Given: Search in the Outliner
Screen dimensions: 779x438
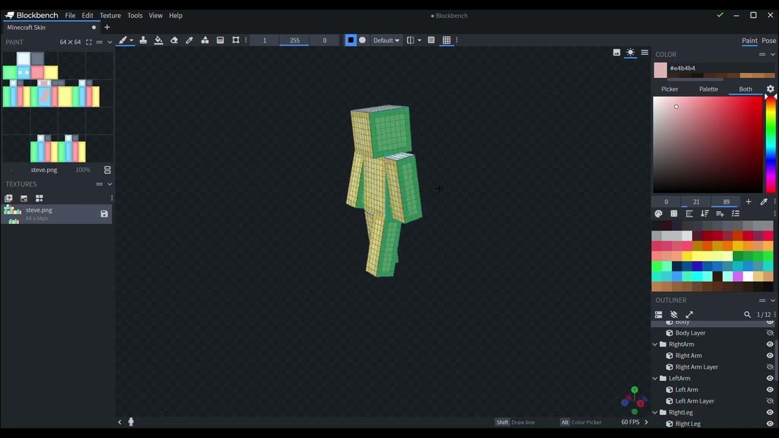Looking at the screenshot, I should 747,315.
